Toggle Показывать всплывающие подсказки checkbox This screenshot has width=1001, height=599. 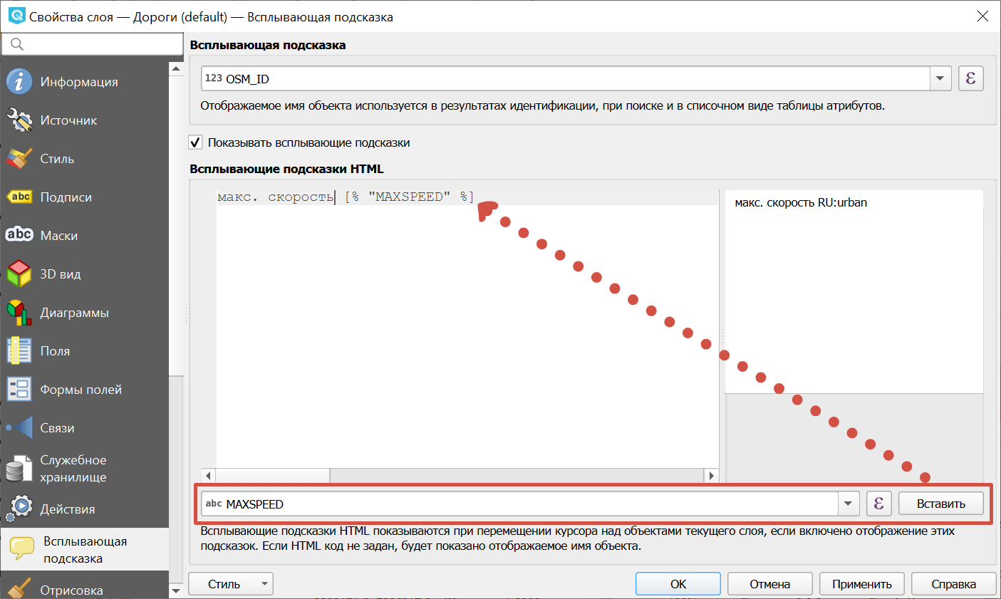click(x=196, y=142)
